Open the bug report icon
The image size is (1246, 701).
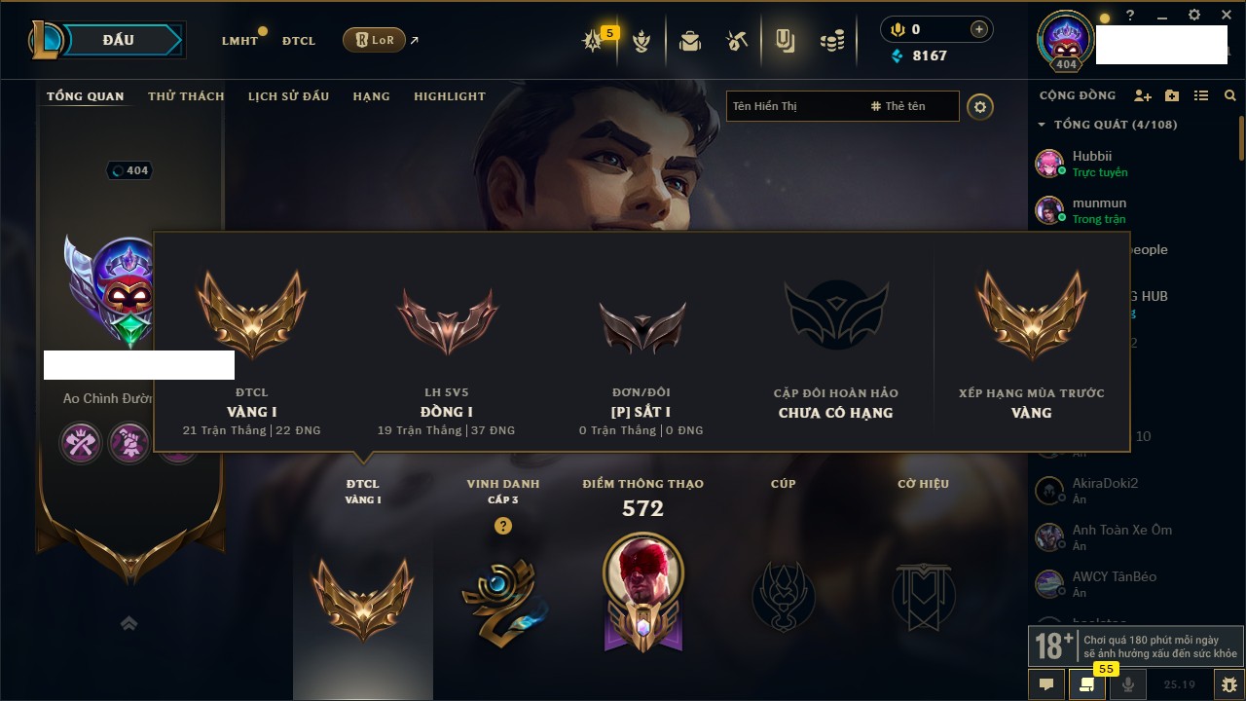[x=1229, y=684]
